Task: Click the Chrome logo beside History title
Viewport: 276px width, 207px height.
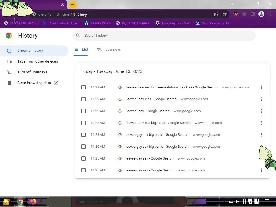Action: (x=9, y=36)
